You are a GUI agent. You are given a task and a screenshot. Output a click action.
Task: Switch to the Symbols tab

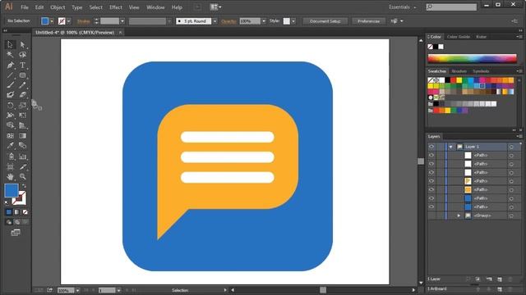[x=481, y=71]
